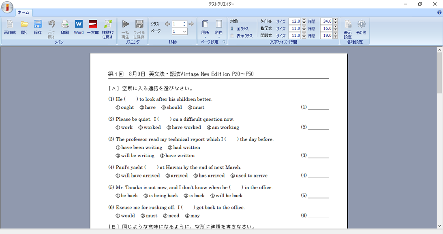Viewport: 443px width, 234px height.
Task: Print the test using the 印刷 icon
Action: pyautogui.click(x=65, y=27)
